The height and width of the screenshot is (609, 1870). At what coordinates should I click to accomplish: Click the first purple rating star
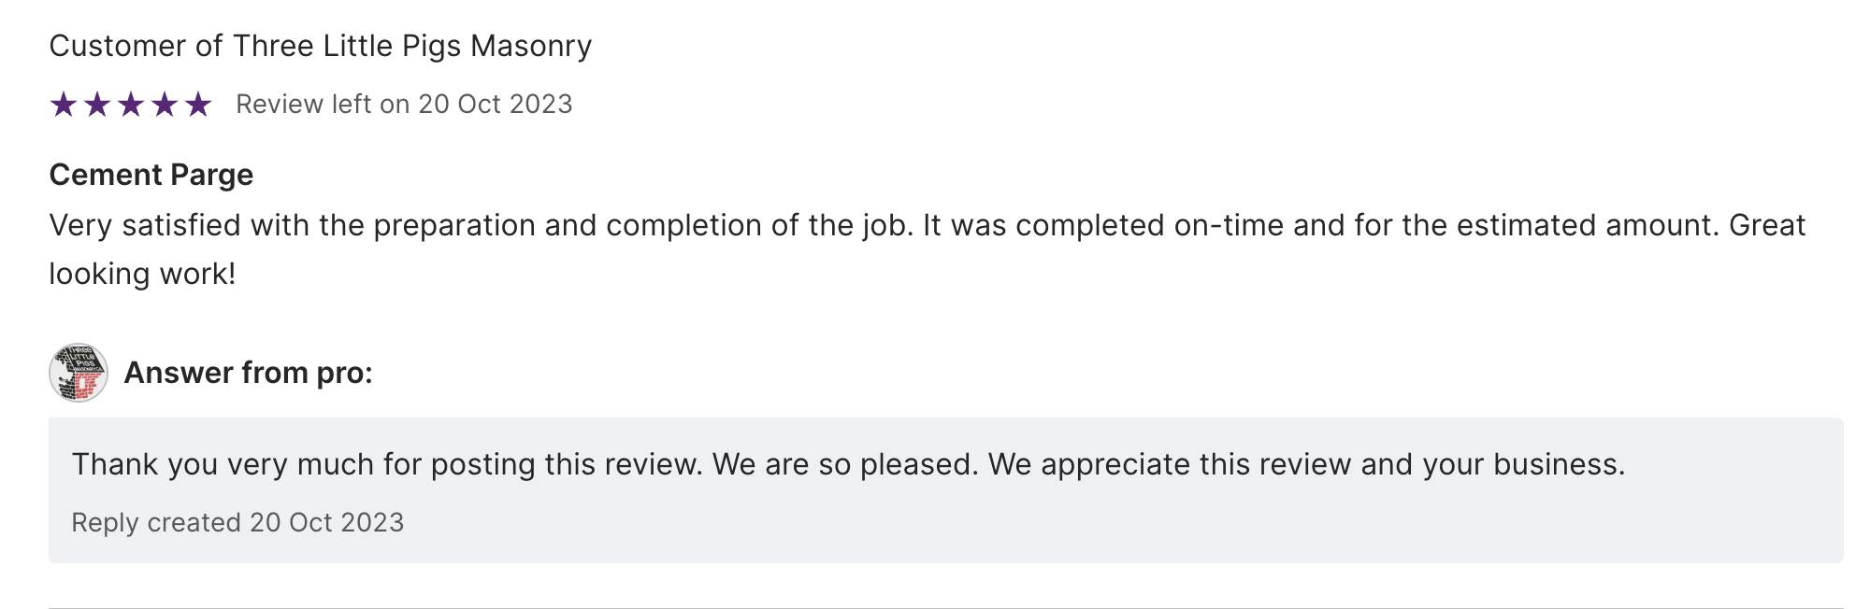[64, 105]
